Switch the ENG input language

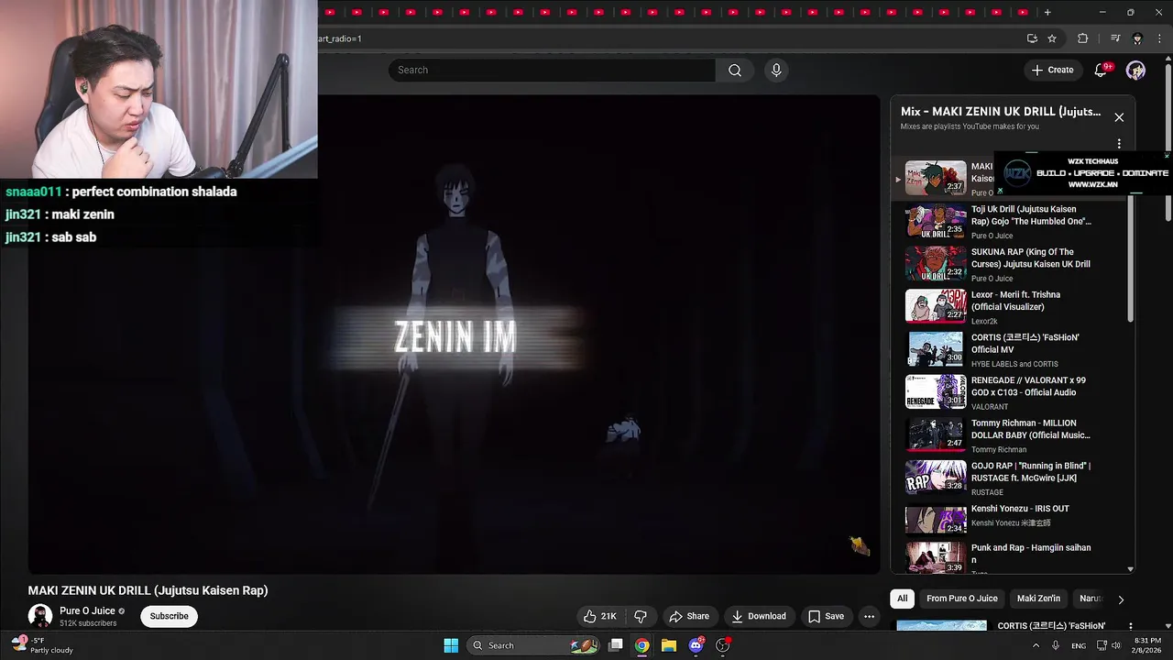1079,645
